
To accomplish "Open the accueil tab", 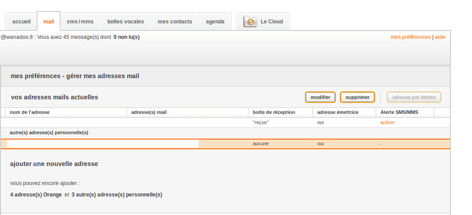I will pyautogui.click(x=21, y=21).
